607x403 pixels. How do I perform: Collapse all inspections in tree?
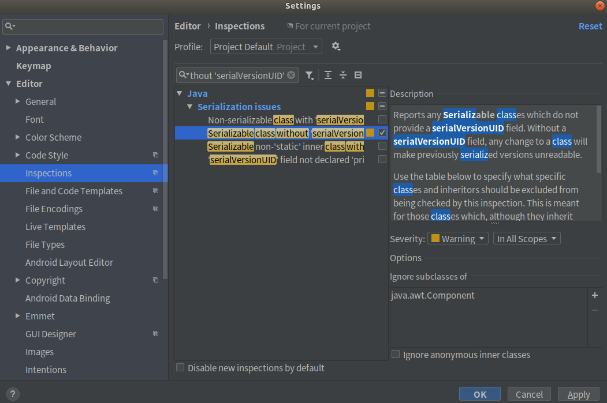pos(343,75)
